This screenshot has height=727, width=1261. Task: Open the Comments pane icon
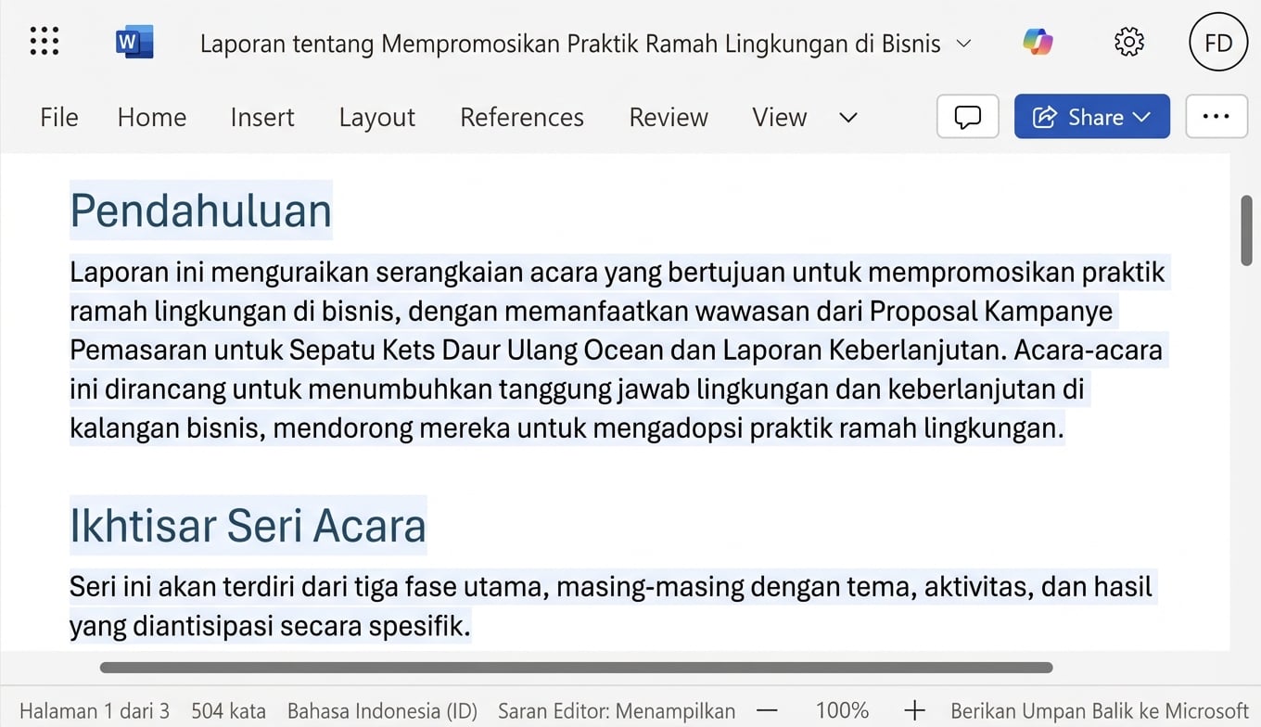click(x=967, y=116)
